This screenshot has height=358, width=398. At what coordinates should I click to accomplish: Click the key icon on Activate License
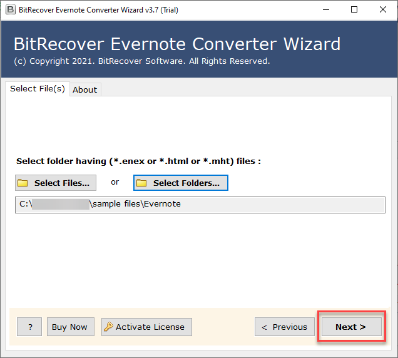[x=108, y=327]
